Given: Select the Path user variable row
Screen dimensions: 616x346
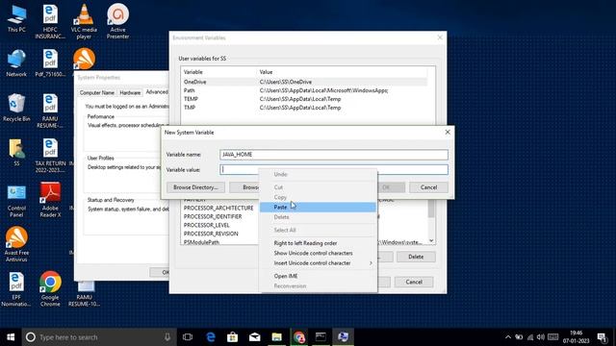Looking at the screenshot, I should tap(304, 90).
